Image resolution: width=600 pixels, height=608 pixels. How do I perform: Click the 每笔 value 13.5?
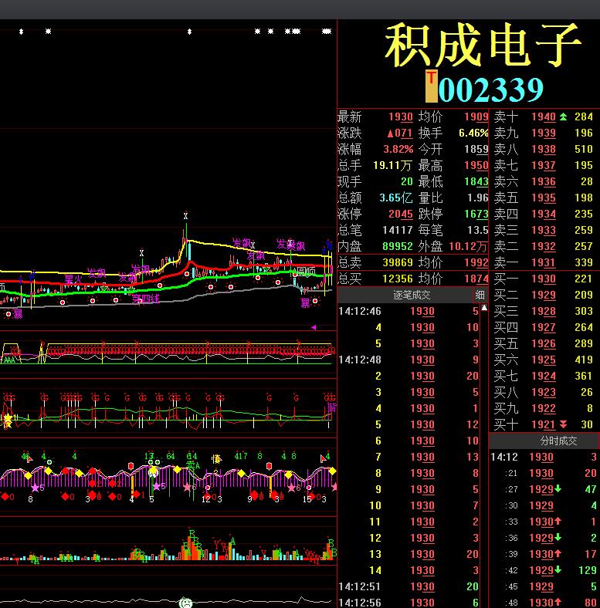[477, 231]
